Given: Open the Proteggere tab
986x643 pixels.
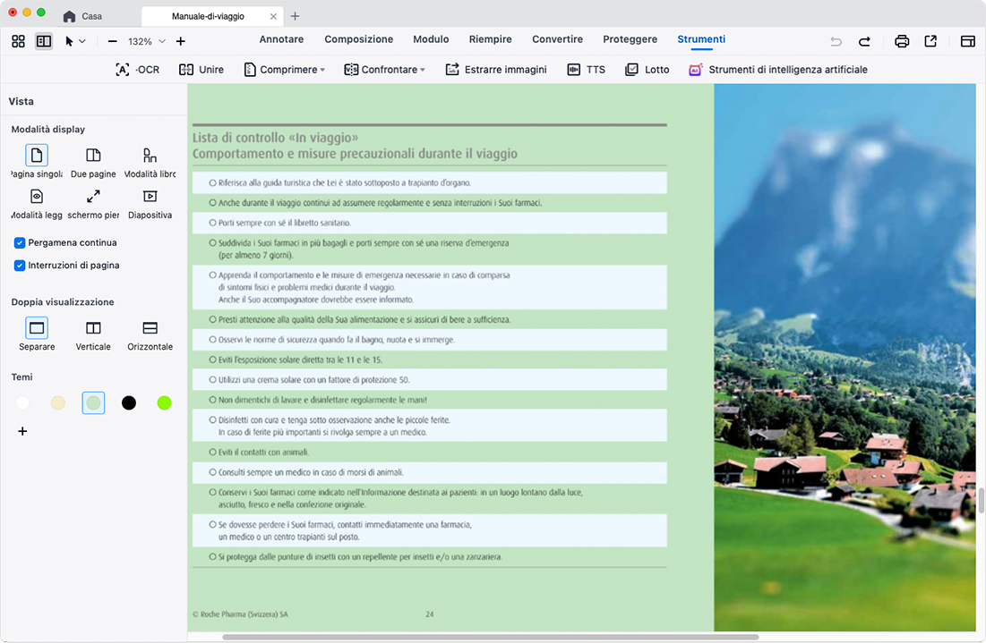Looking at the screenshot, I should click(x=630, y=39).
